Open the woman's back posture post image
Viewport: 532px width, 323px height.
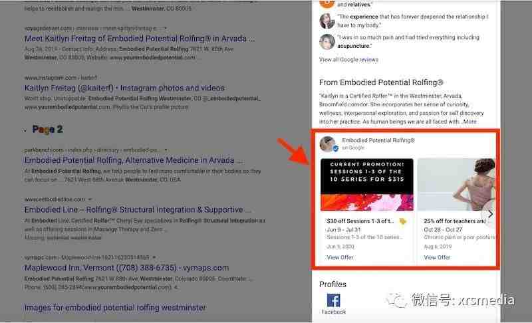pos(456,185)
